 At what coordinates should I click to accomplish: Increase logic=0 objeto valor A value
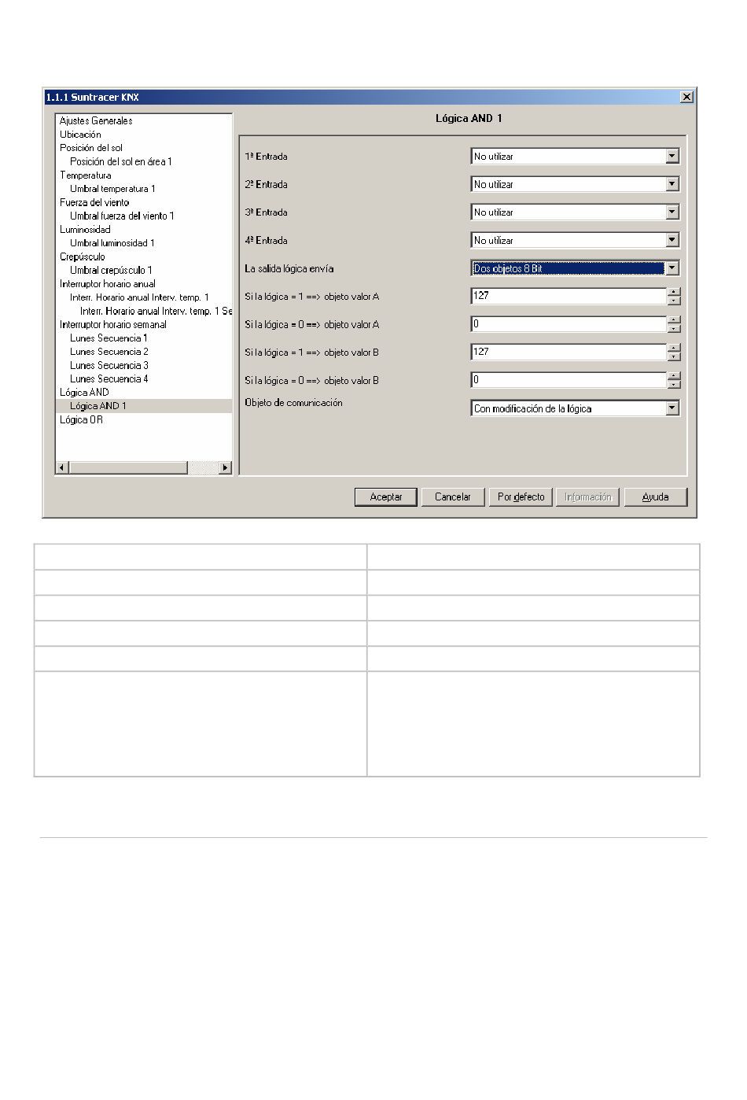pyautogui.click(x=674, y=320)
